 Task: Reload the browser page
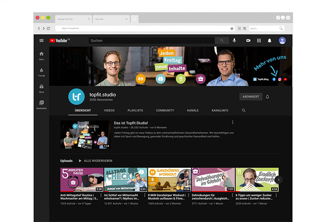[48, 28]
